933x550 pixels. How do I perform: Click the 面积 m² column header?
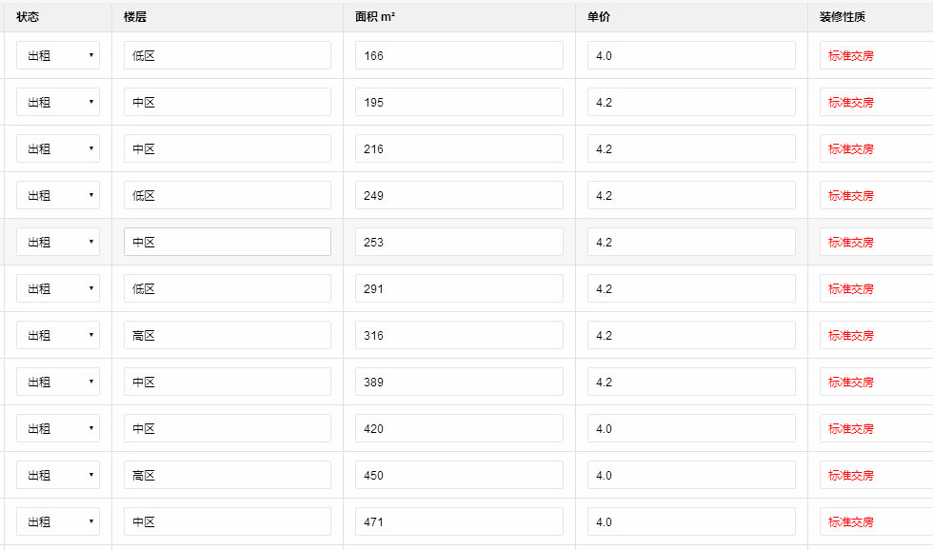[375, 17]
